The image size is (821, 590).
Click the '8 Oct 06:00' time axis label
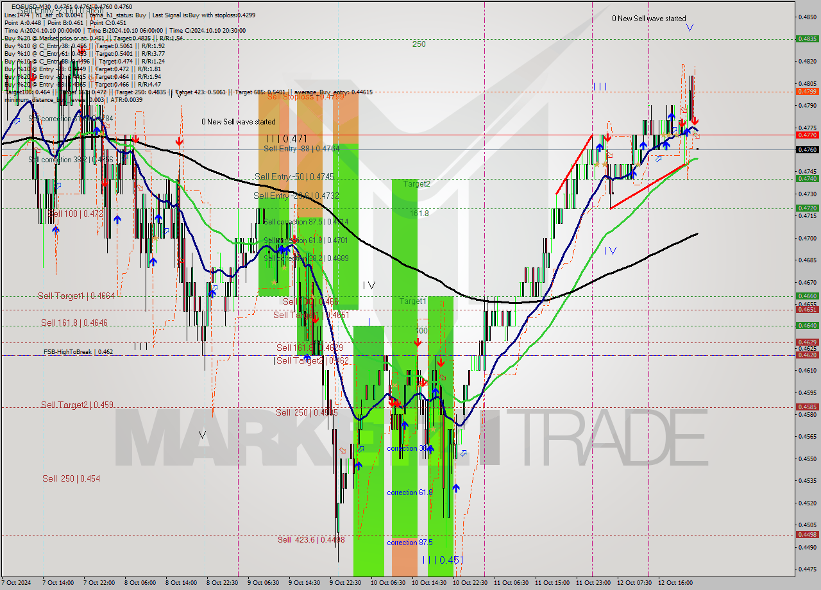139,583
